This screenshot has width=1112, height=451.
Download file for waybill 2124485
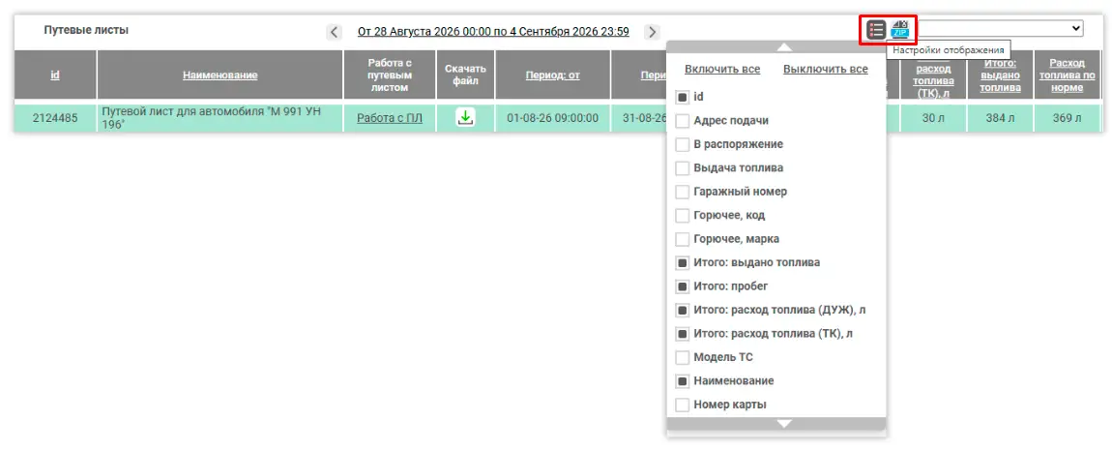click(x=465, y=117)
